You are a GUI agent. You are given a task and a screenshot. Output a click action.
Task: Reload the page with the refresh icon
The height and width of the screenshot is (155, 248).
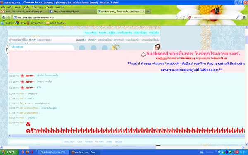tap(184, 17)
